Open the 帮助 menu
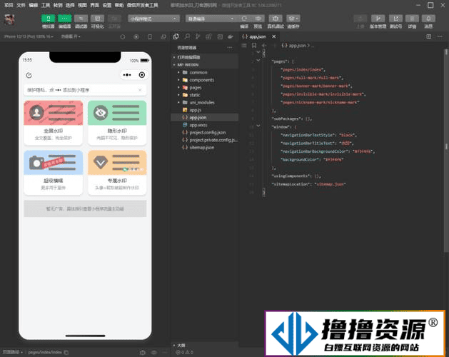Screen dimensions: 449x357 (x=119, y=5)
